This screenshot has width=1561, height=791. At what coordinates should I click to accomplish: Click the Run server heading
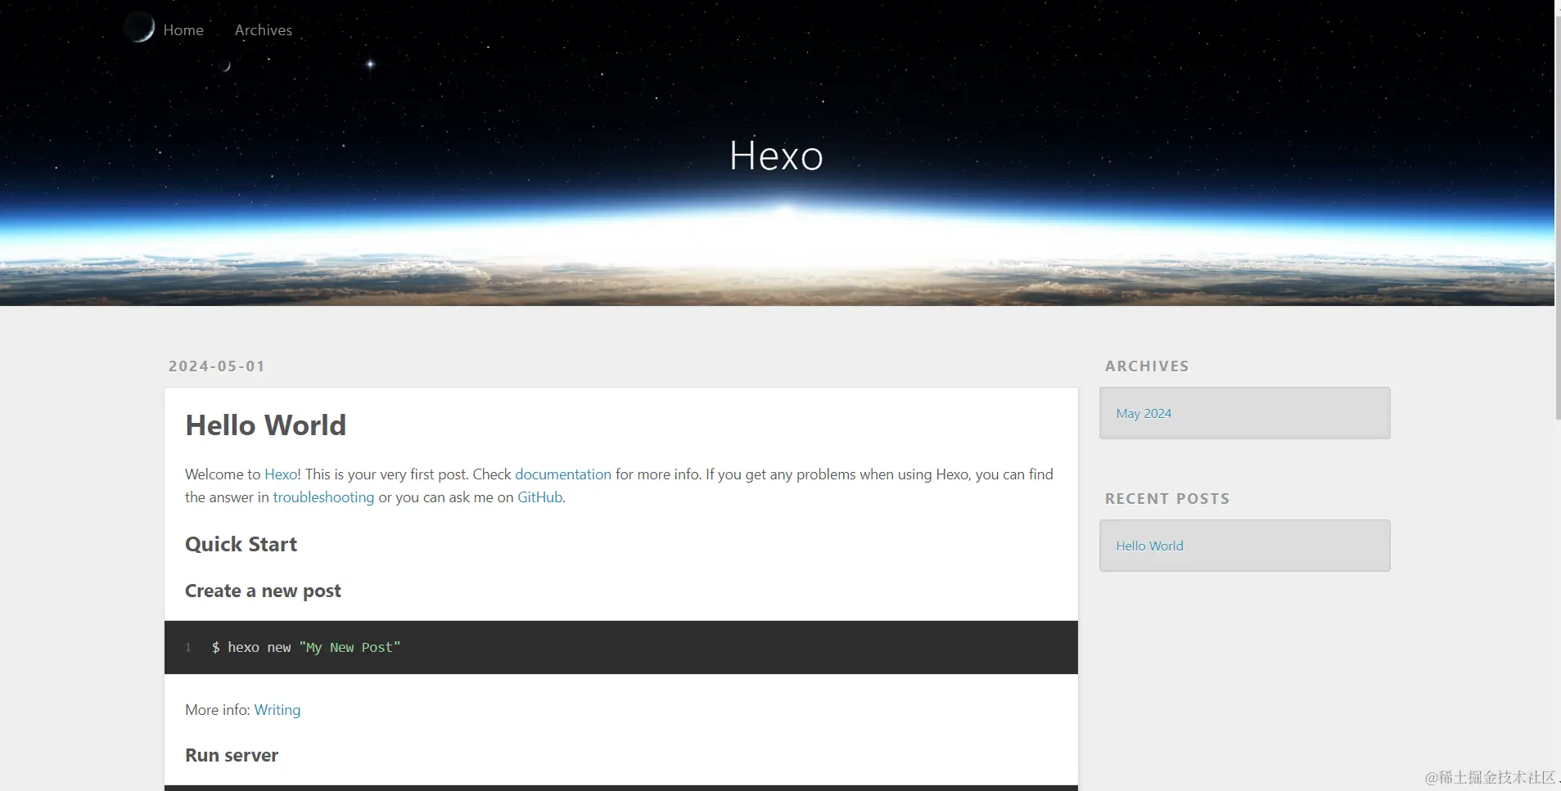click(x=232, y=754)
